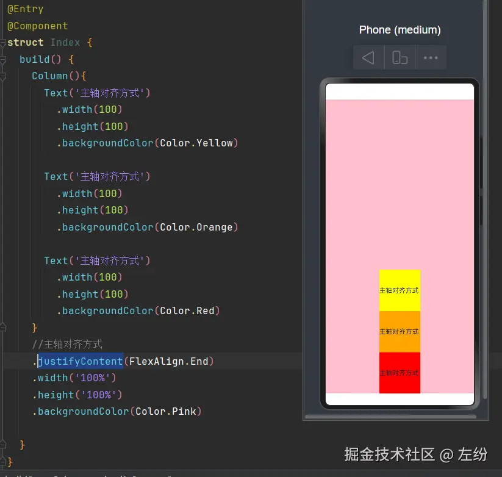Click the @Entry decorator text
The height and width of the screenshot is (477, 502).
tap(25, 9)
